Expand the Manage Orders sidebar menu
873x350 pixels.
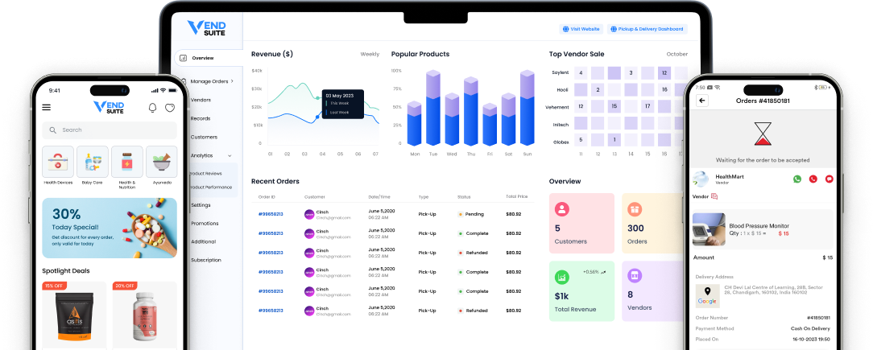[x=211, y=81]
